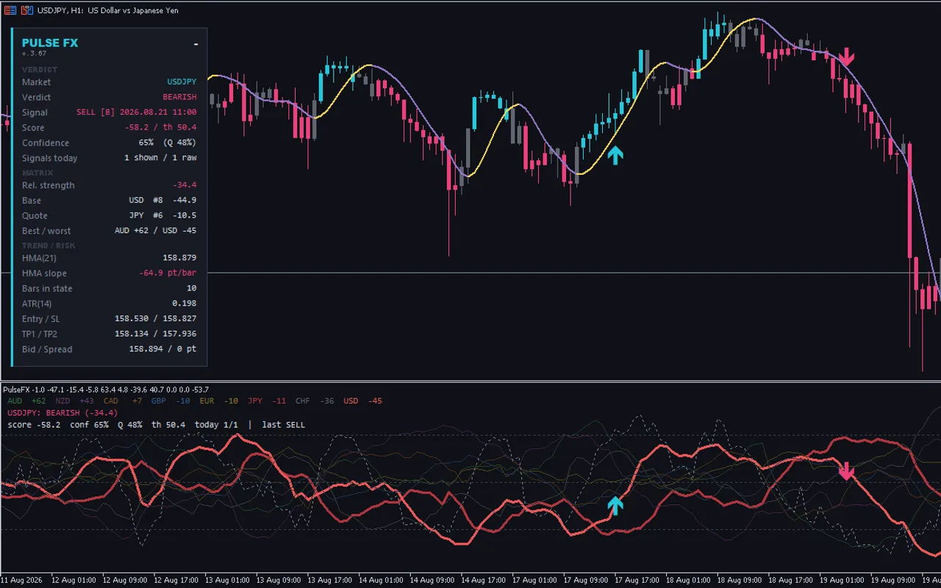The image size is (941, 588).
Task: Click the Bars in state value 10
Action: 191,289
